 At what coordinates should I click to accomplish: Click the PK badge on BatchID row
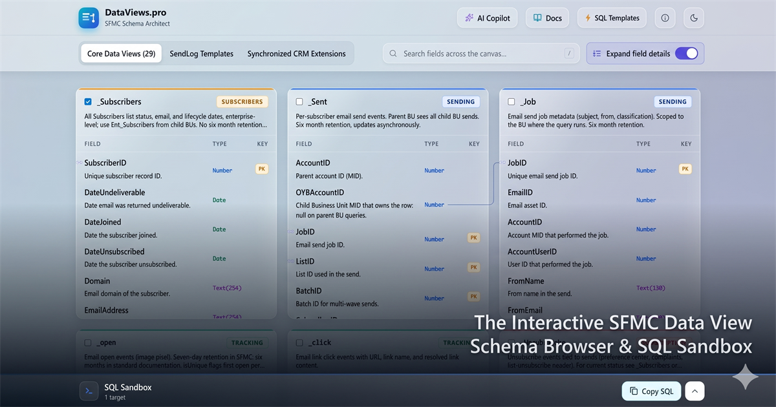[x=474, y=297]
